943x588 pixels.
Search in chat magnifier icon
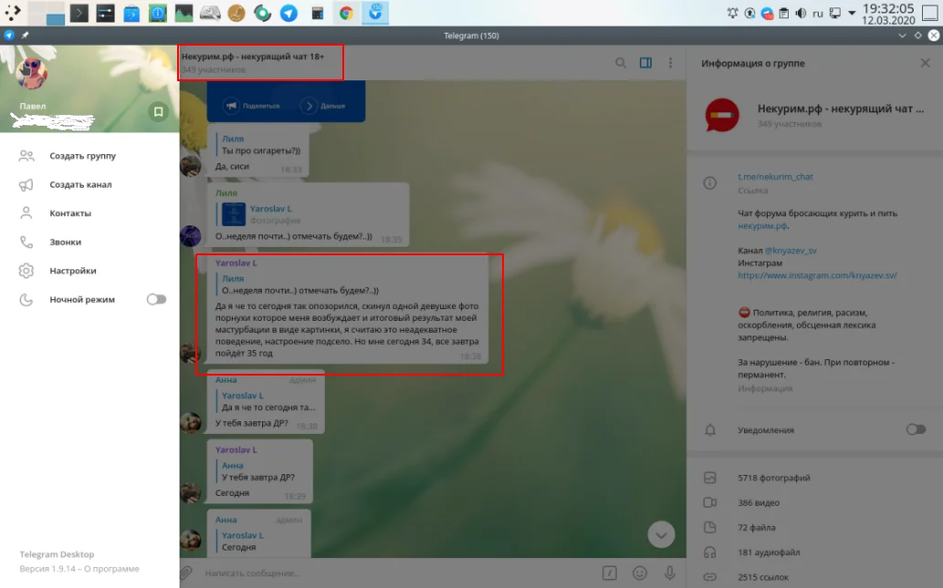[621, 63]
